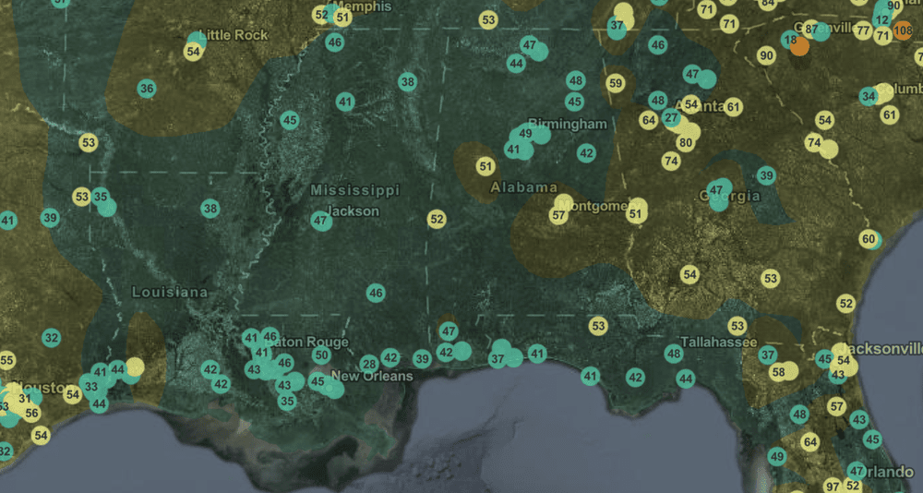Select the yellow 58 marker
The image size is (923, 493).
click(x=778, y=372)
